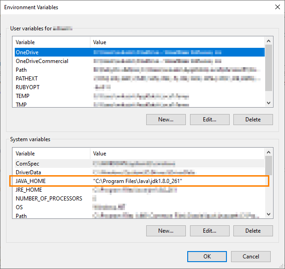Click Edit button under User variables

pyautogui.click(x=209, y=120)
